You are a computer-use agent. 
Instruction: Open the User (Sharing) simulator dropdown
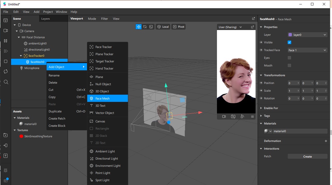[230, 27]
